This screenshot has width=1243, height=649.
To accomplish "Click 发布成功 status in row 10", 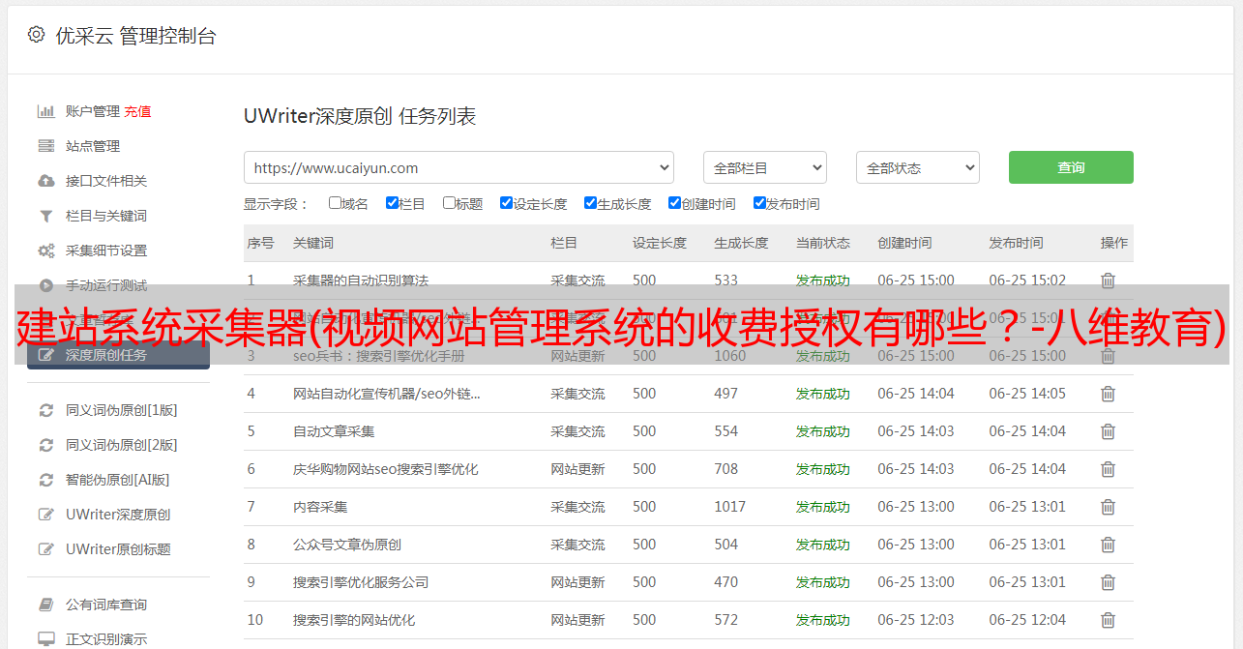I will (823, 620).
